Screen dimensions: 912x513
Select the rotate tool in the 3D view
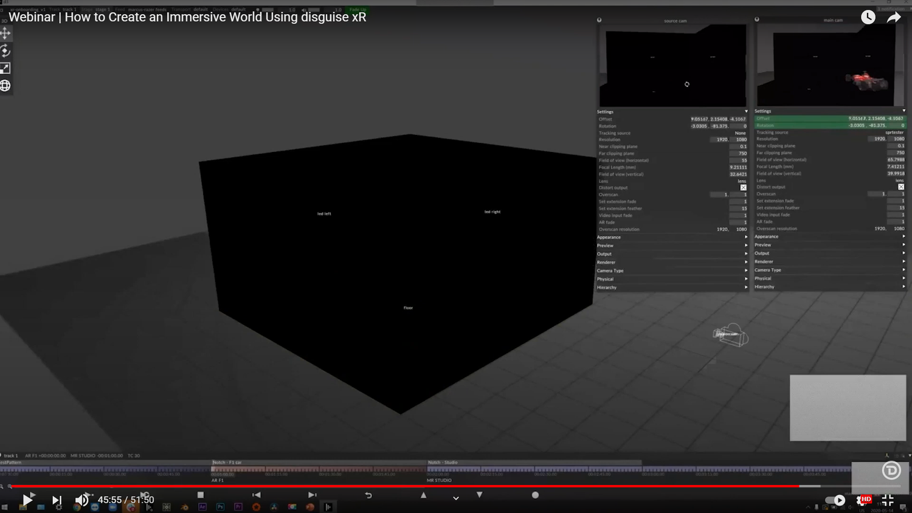point(5,50)
